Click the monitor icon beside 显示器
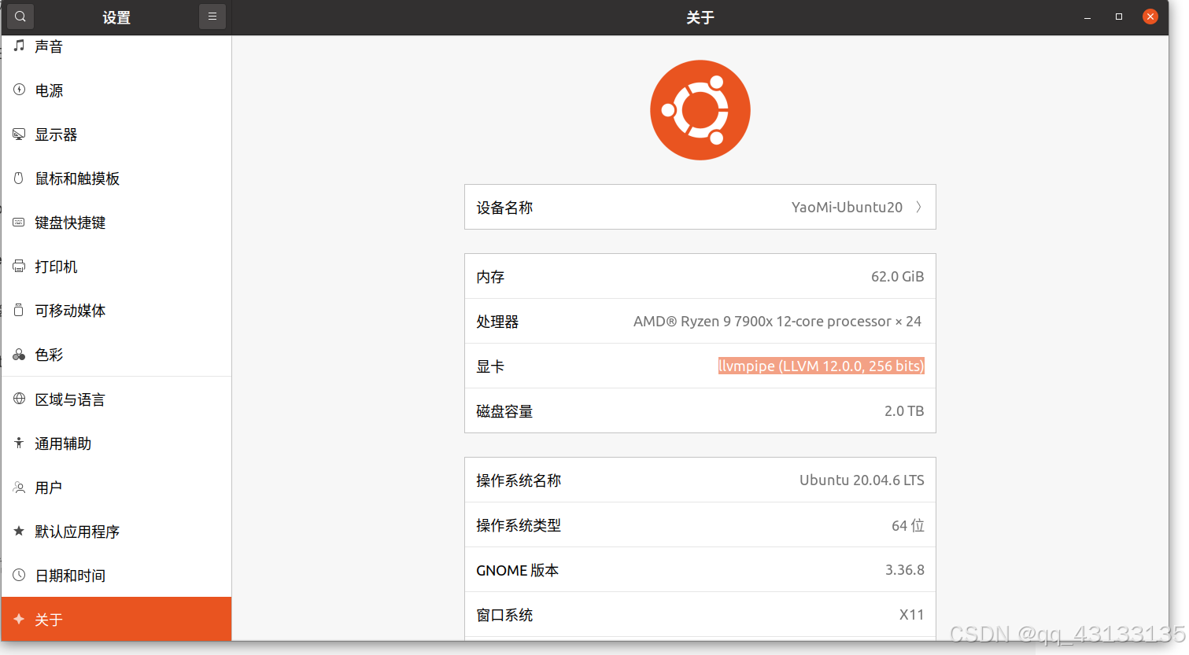The image size is (1189, 655). click(19, 134)
